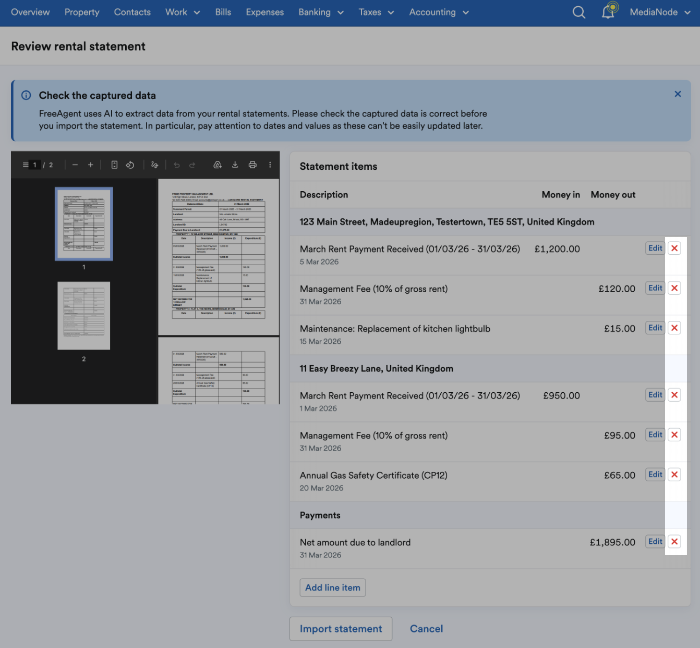Edit the Net amount due to landlord
Viewport: 700px width, 648px height.
655,542
